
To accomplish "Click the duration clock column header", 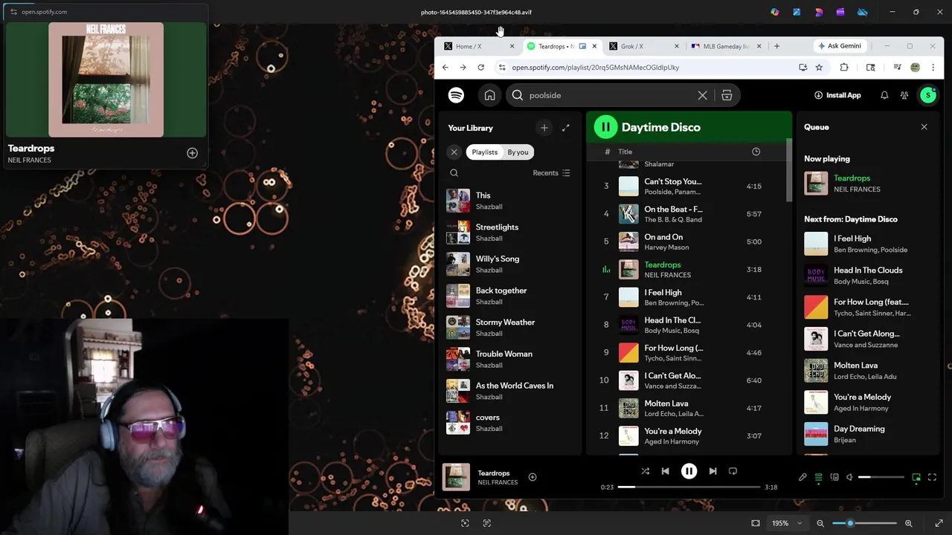I will click(756, 152).
